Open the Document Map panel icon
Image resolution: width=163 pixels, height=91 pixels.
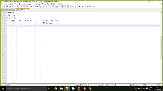[68, 7]
